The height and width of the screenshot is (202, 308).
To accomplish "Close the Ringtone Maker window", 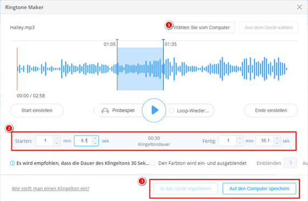I will tap(299, 7).
